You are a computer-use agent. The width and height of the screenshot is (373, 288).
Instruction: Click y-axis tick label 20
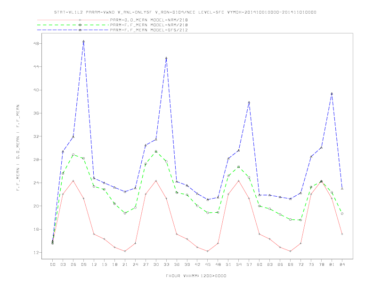37,206
